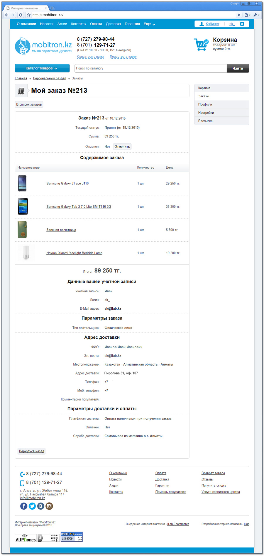The width and height of the screenshot is (264, 558).
Task: Open the browser page menu icon
Action: [x=247, y=15]
